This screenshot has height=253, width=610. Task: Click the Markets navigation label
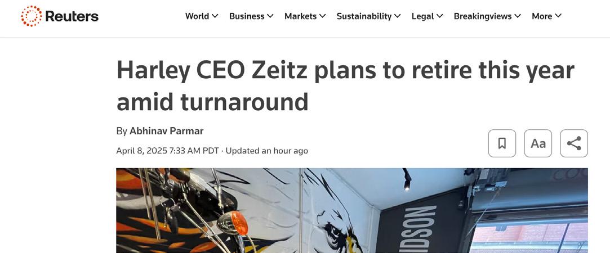pos(300,16)
